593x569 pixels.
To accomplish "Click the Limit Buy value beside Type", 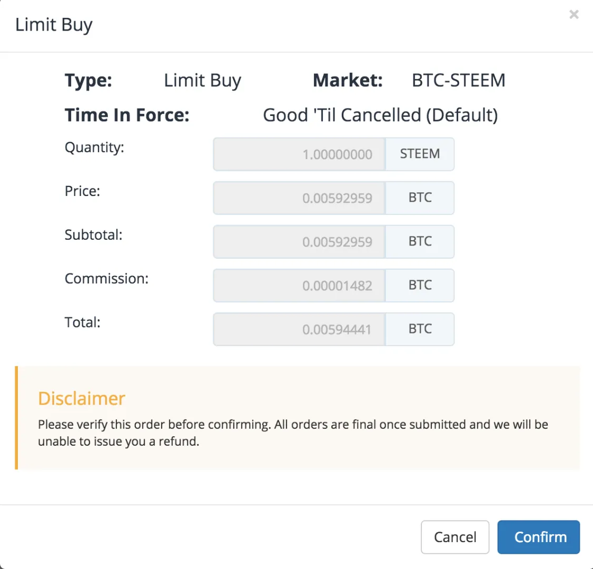I will [x=202, y=81].
